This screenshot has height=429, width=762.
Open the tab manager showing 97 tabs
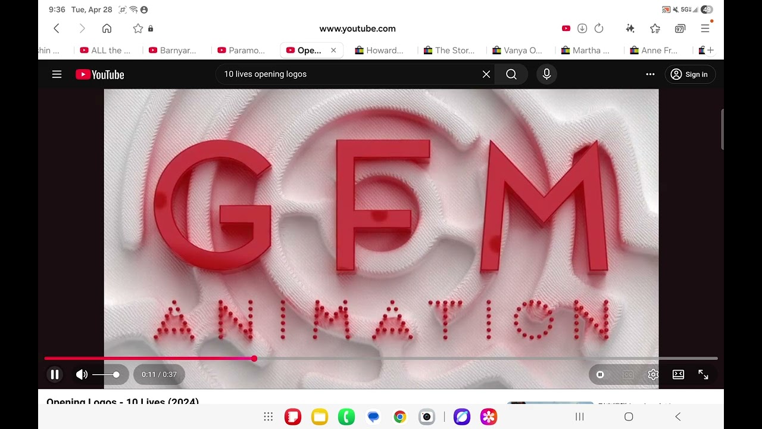[x=680, y=29]
